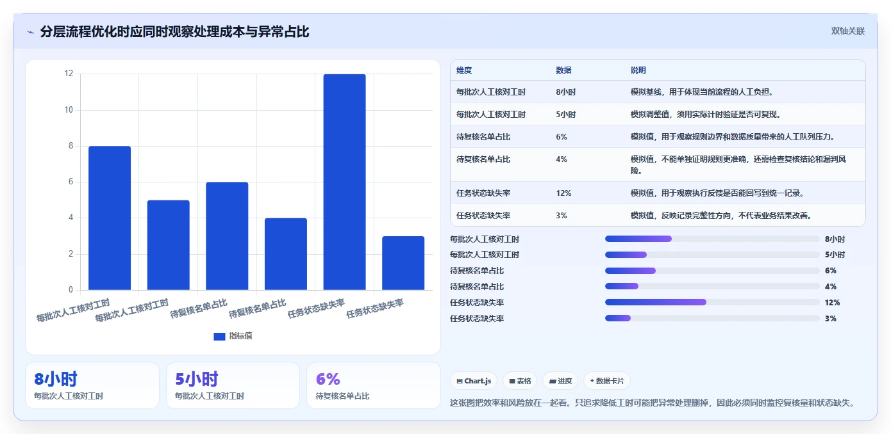Click the 3% value beside its progress bar
Image resolution: width=891 pixels, height=434 pixels.
point(831,319)
